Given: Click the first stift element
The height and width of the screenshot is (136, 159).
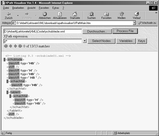Looking at the screenshot, I should click(x=13, y=67).
